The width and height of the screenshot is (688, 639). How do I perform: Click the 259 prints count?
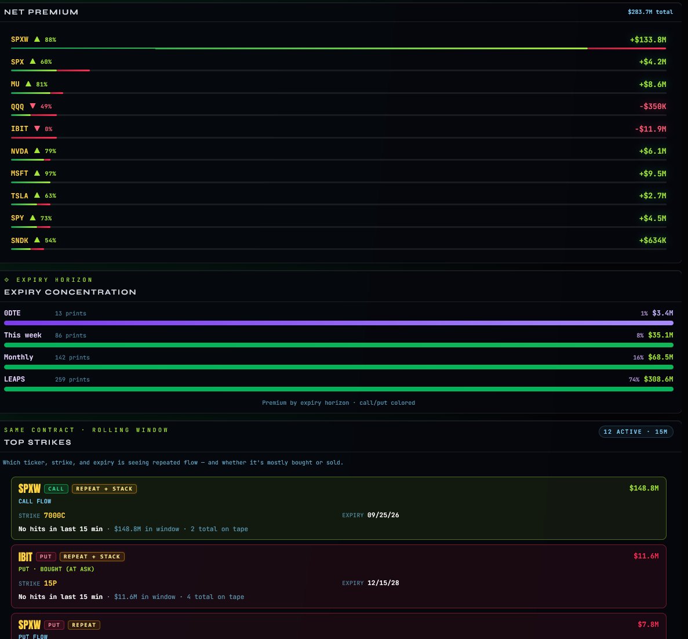72,380
